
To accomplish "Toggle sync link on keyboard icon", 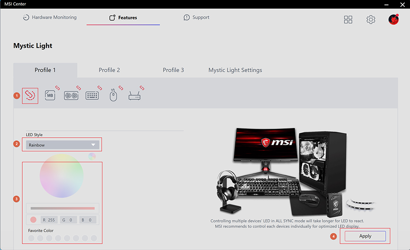I will point(100,88).
